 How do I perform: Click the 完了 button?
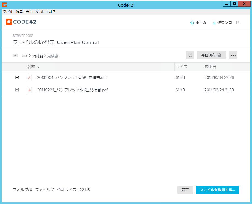(185, 190)
